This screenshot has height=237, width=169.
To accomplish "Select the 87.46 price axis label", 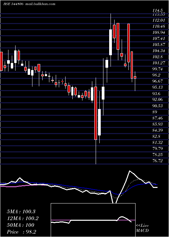I will coord(158,118).
